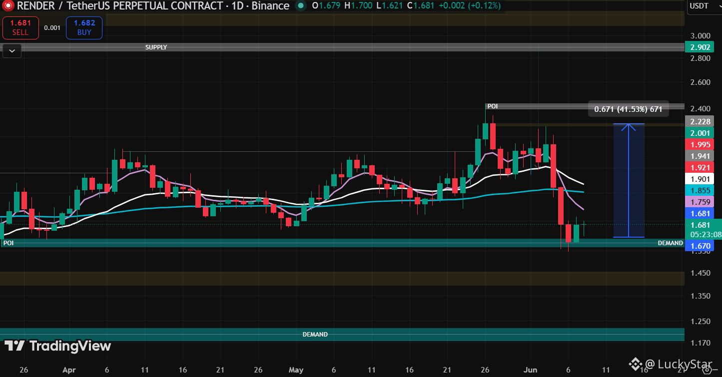
Task: Click the +0.002 (+0.12%) change value
Action: 469,6
